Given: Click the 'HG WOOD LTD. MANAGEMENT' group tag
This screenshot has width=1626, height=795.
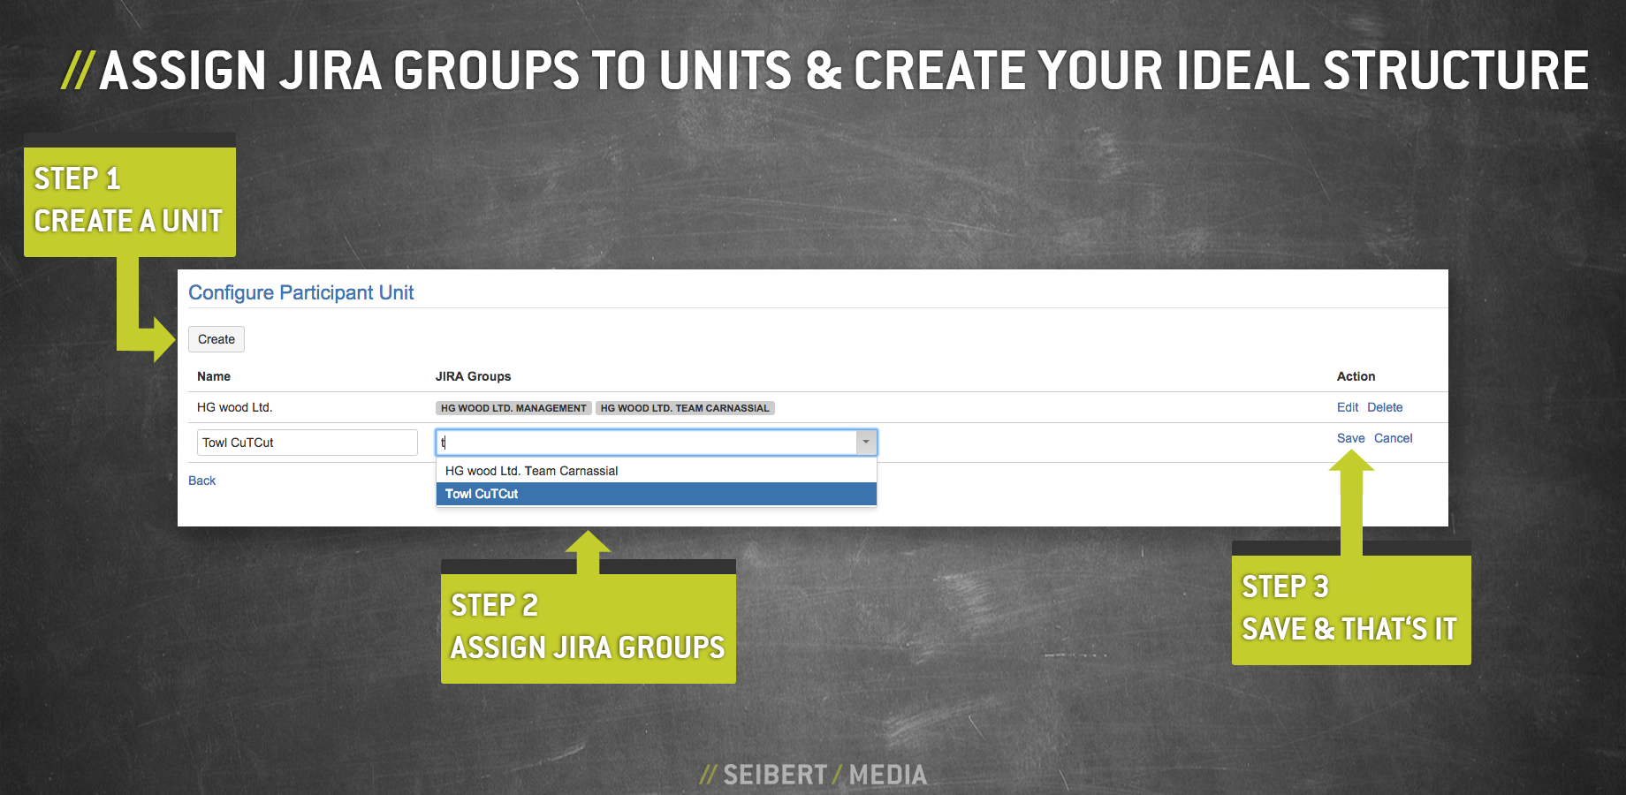Looking at the screenshot, I should pyautogui.click(x=513, y=408).
